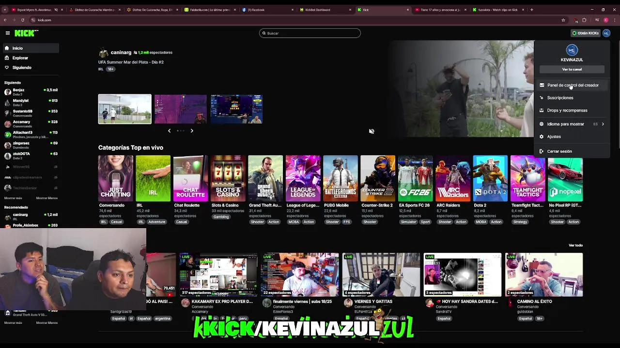Unmute the featured stream volume icon

(x=372, y=131)
